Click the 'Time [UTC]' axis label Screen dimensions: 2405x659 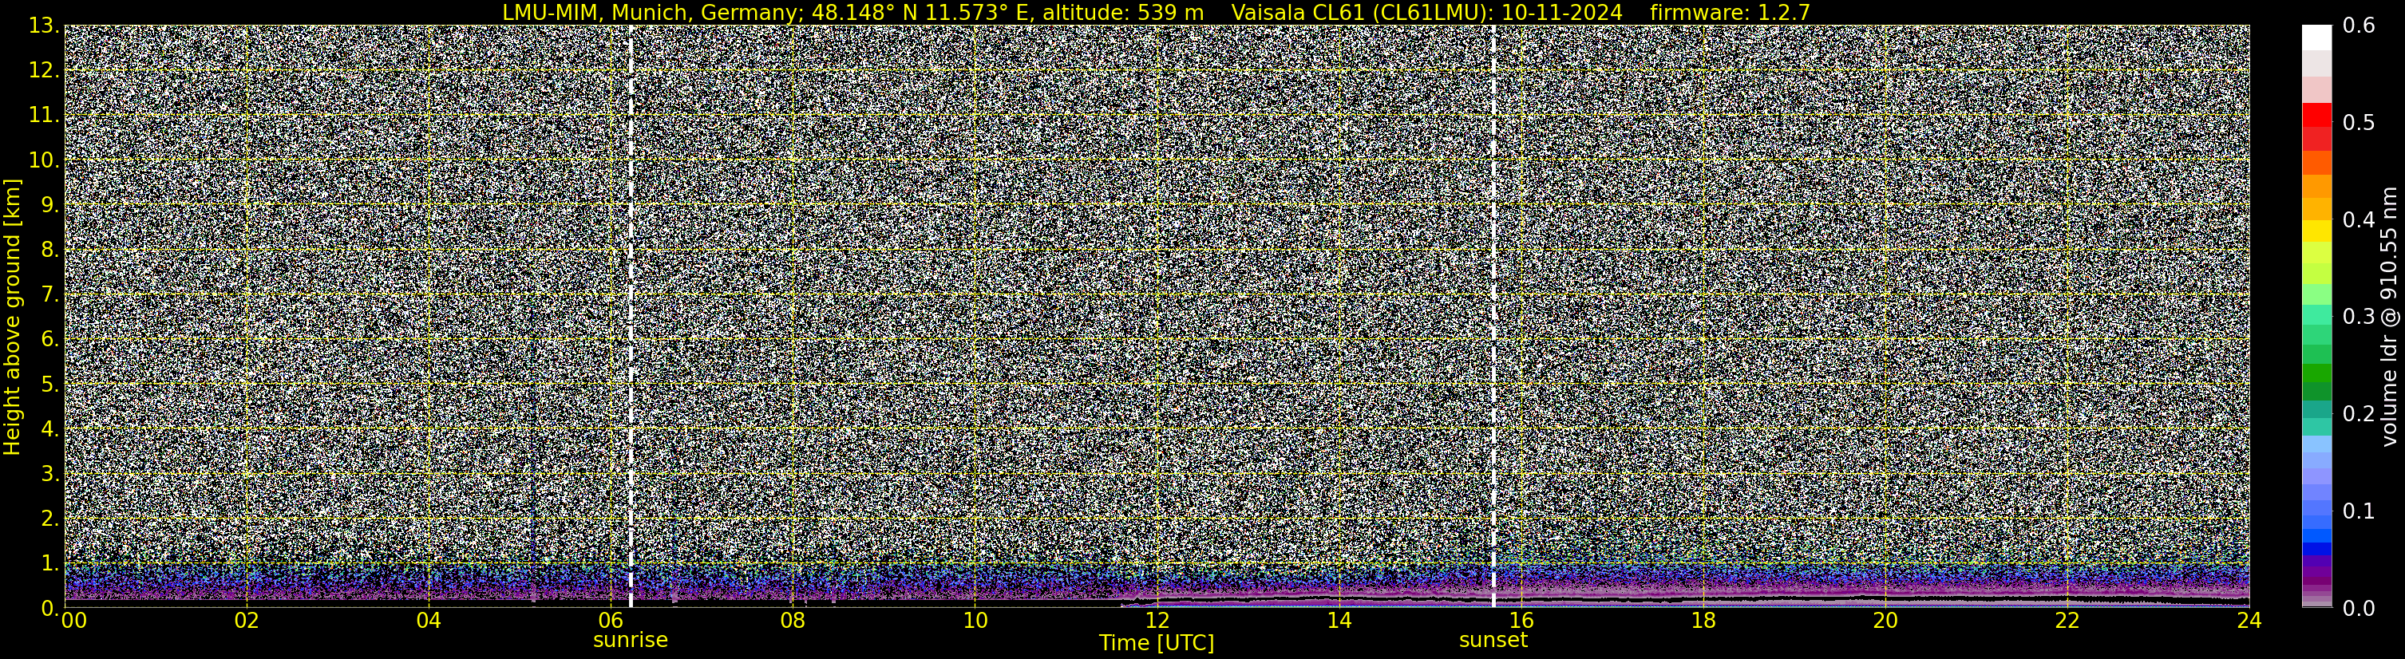[x=1157, y=643]
